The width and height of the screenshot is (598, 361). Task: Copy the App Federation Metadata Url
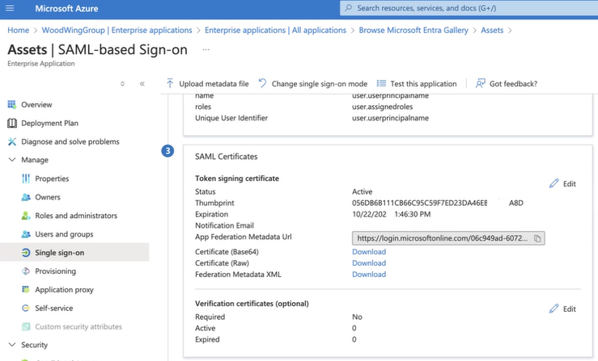pos(537,238)
